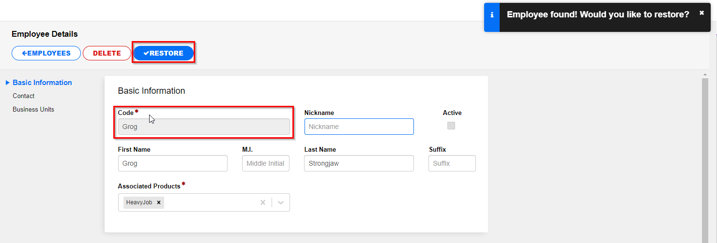Image resolution: width=717 pixels, height=243 pixels.
Task: Click the notification message text
Action: [x=598, y=14]
